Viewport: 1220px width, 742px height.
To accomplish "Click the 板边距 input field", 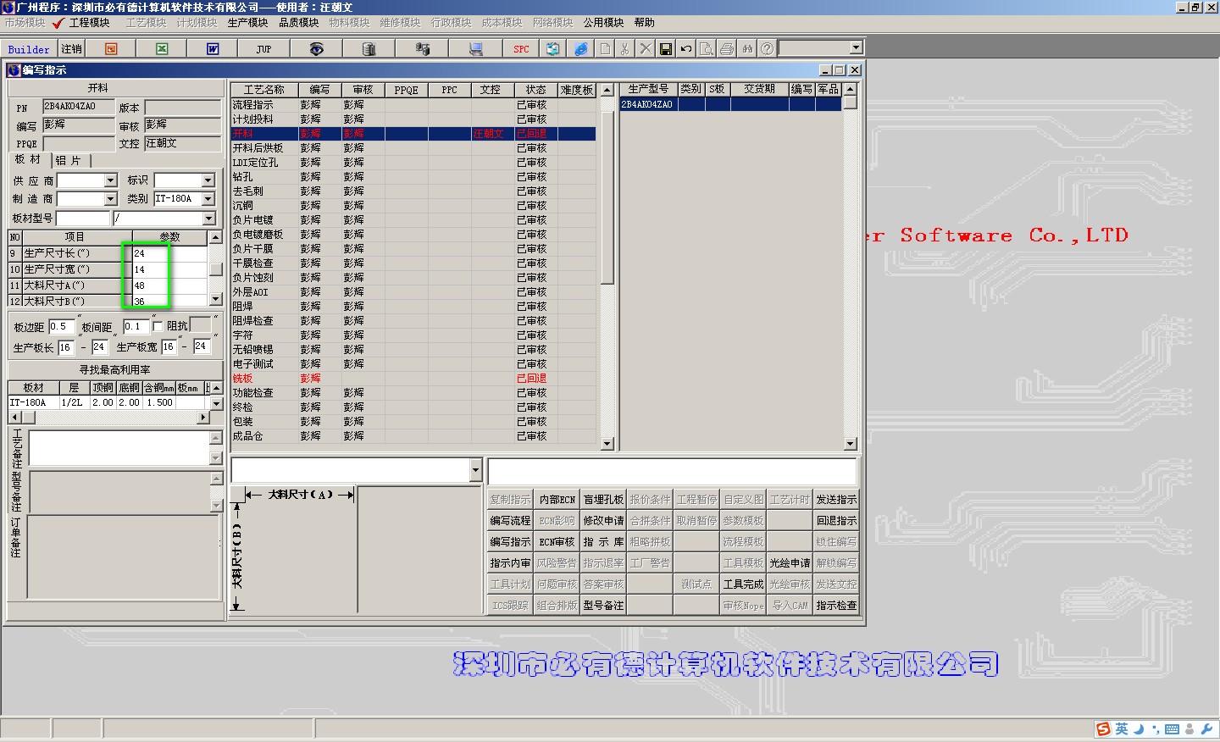I will tap(62, 326).
